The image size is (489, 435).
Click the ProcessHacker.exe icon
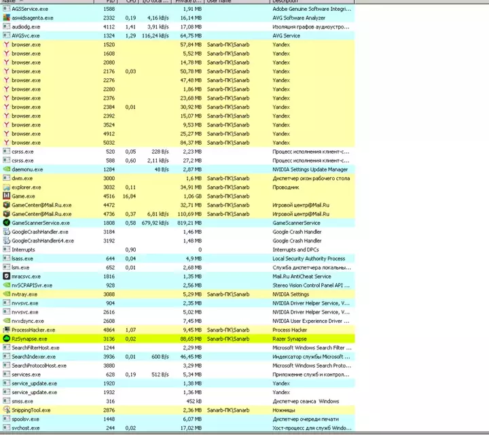(6, 330)
